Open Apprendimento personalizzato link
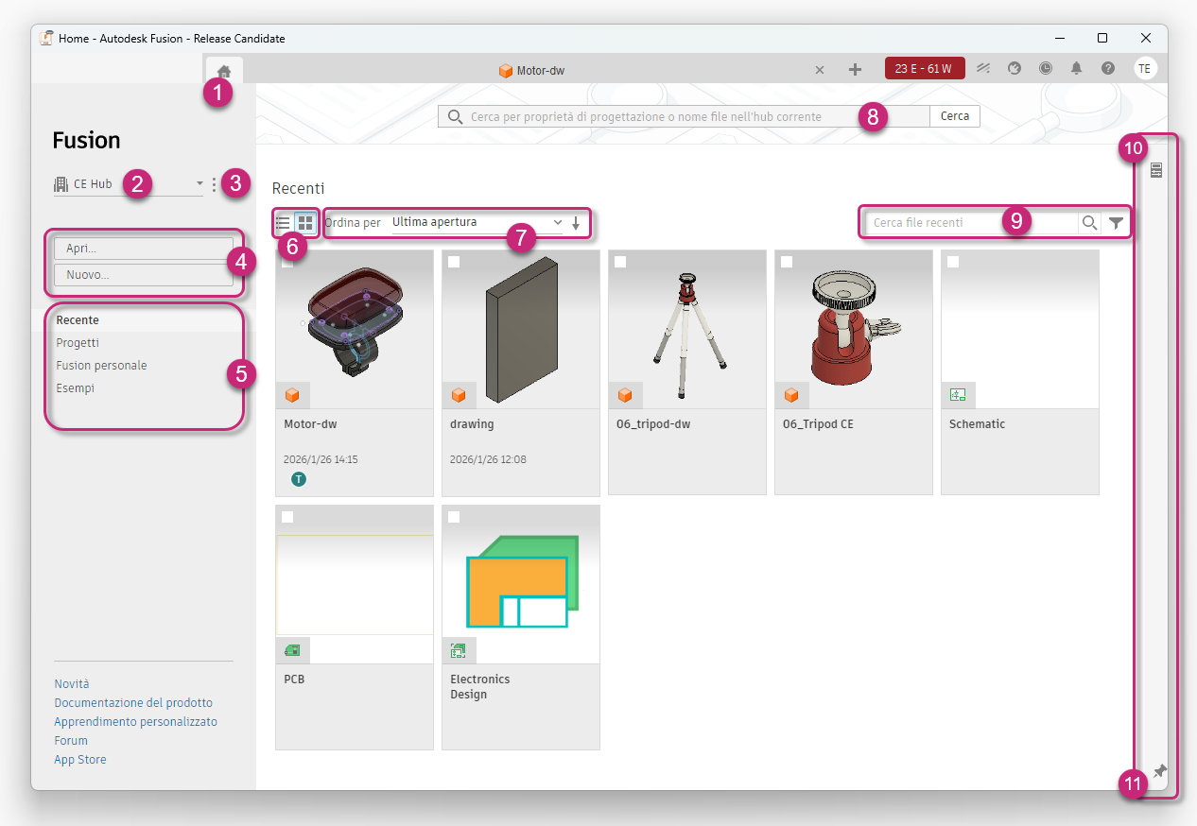The height and width of the screenshot is (826, 1197). [x=136, y=722]
